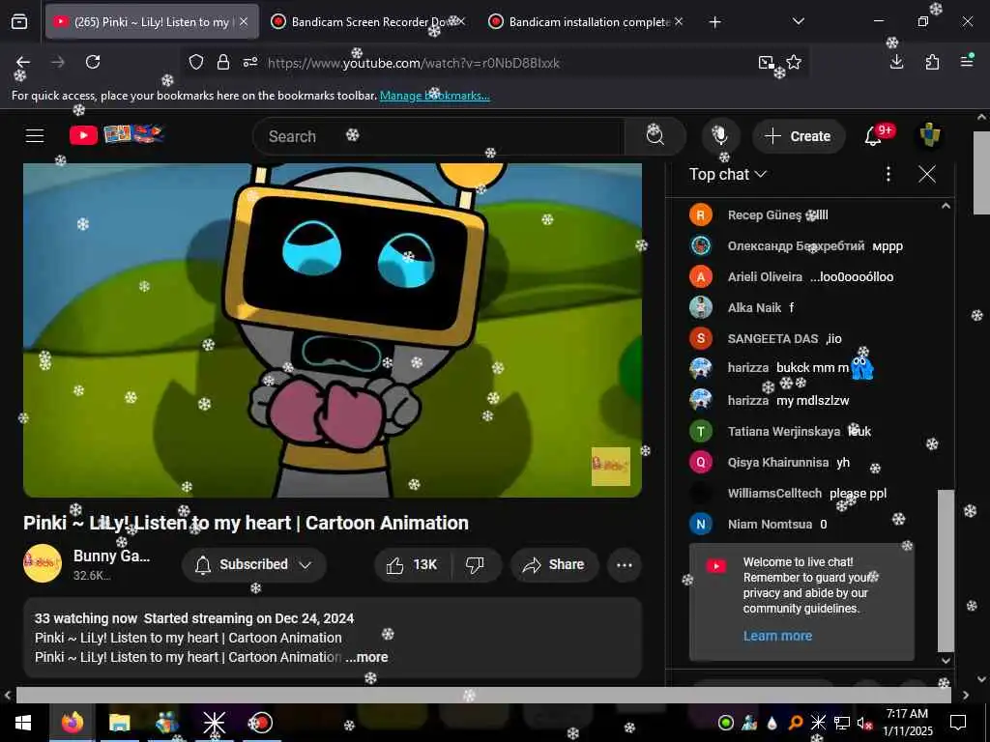The image size is (990, 742).
Task: Dislike the video with thumbs down
Action: [x=476, y=564]
